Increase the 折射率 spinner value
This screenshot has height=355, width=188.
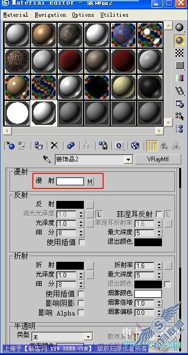point(159,264)
